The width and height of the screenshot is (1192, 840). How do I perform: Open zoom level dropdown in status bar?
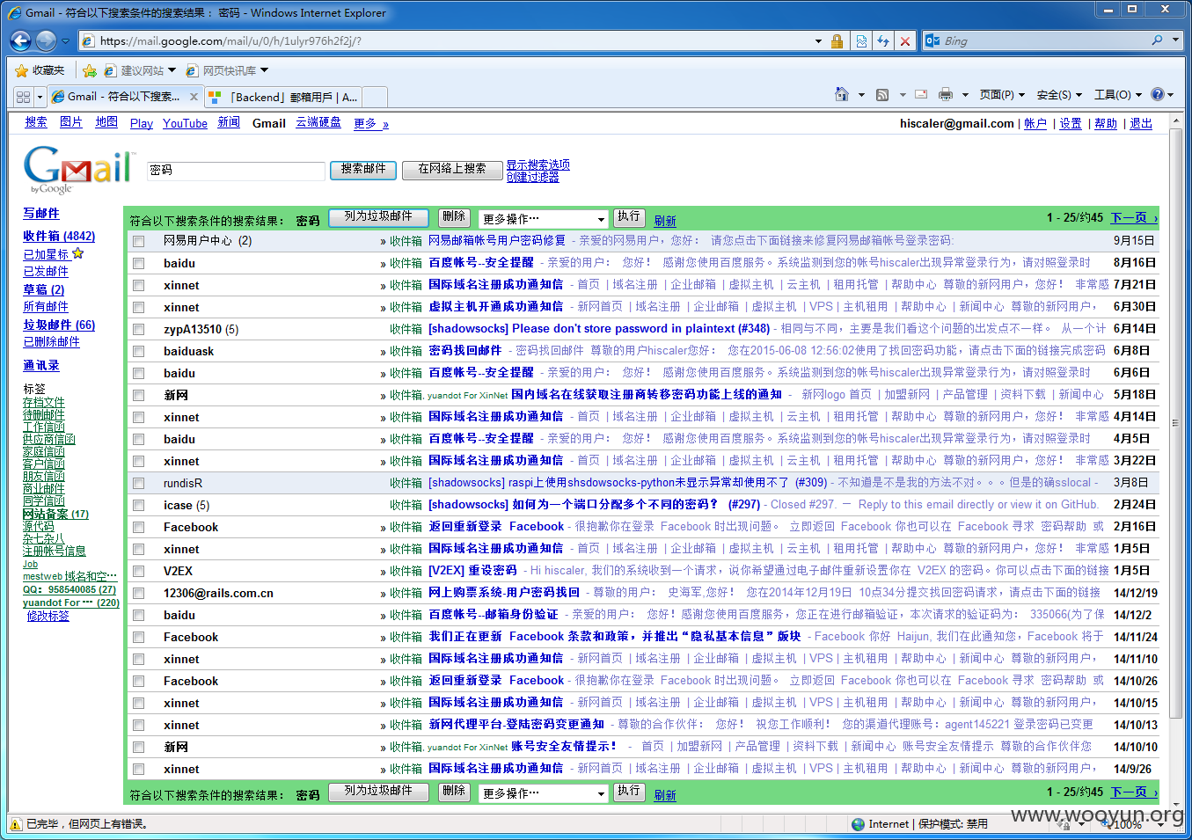1160,824
